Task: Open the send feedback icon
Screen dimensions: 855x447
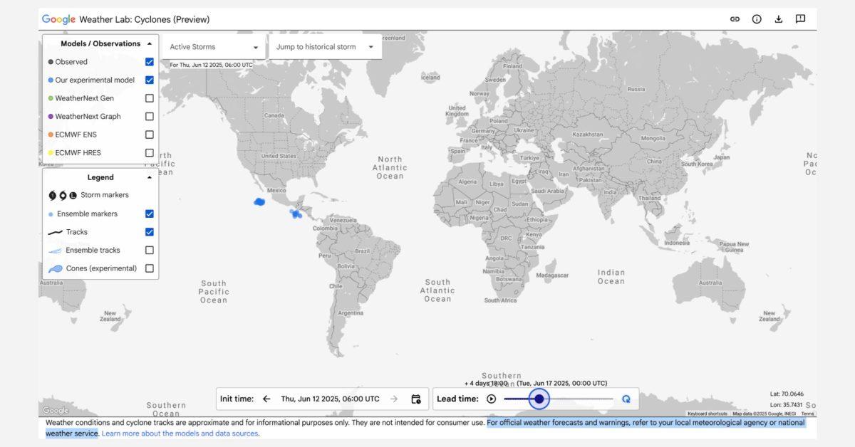Action: [800, 19]
